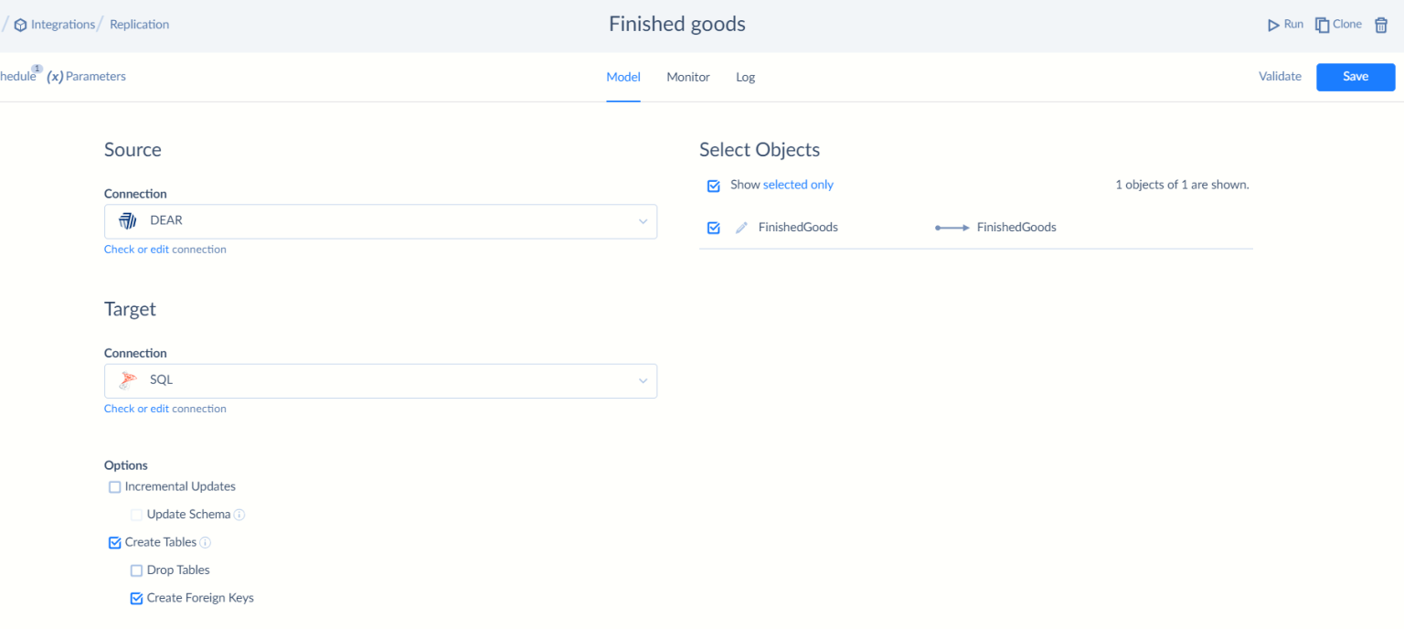Open the DEAR source connection dropdown

click(643, 221)
